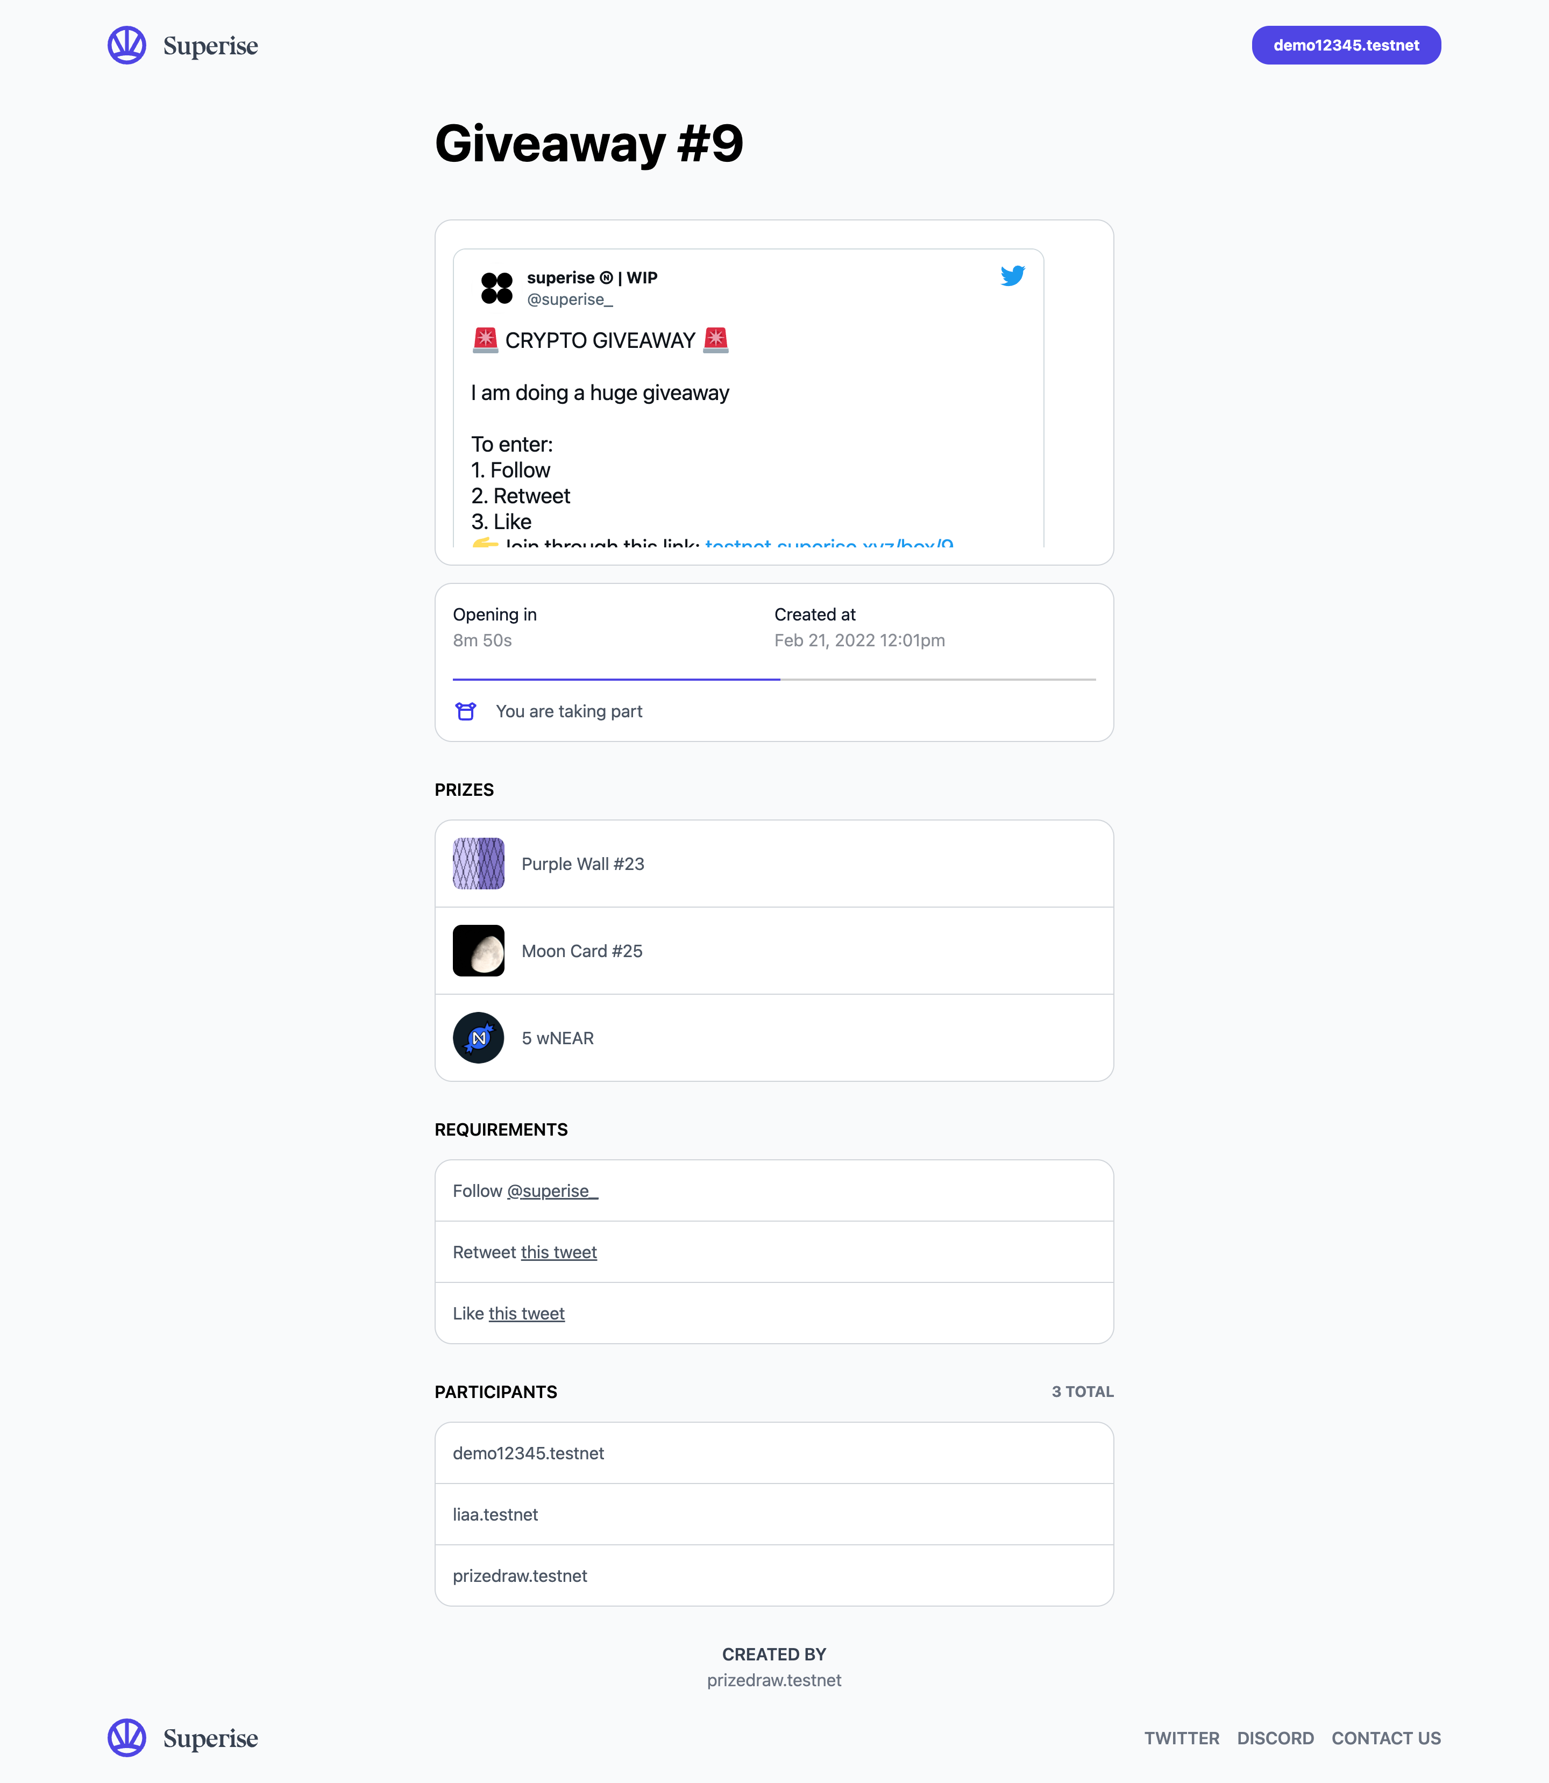Click the DISCORD footer link
This screenshot has height=1783, width=1549.
[1275, 1738]
